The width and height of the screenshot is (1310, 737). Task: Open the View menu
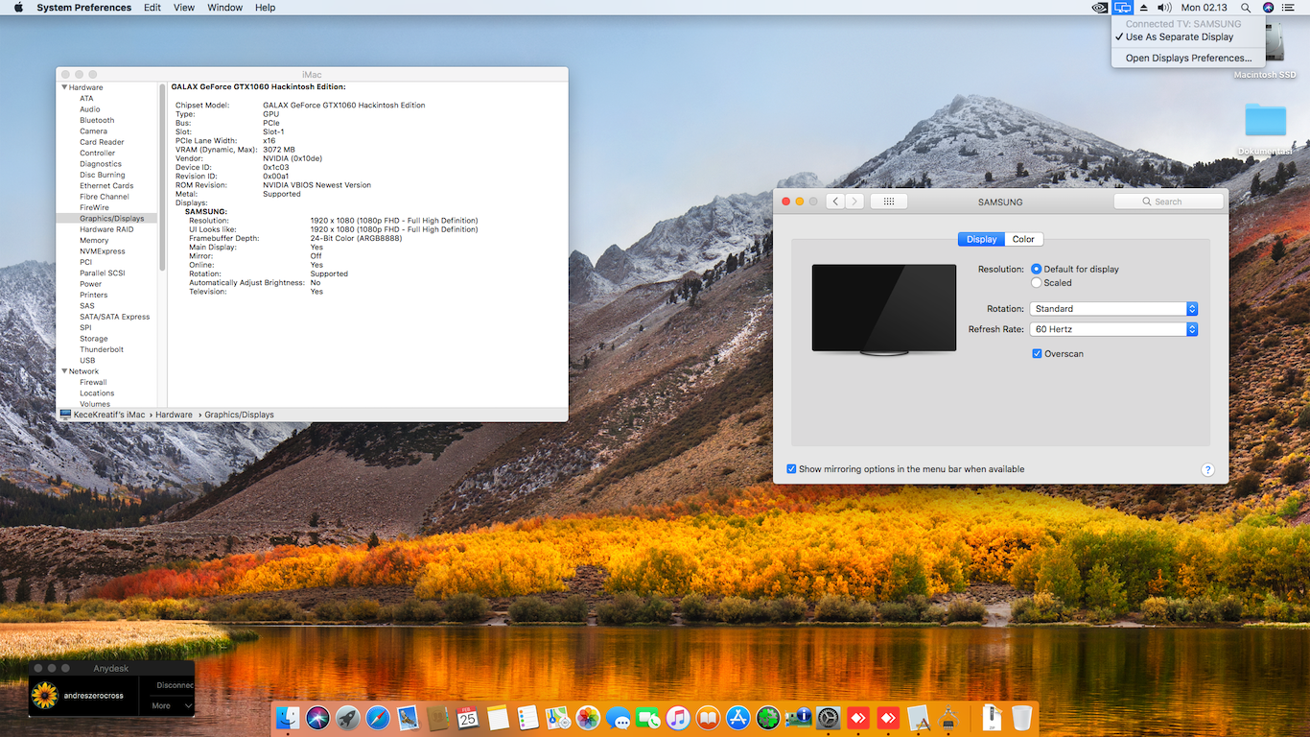(184, 8)
